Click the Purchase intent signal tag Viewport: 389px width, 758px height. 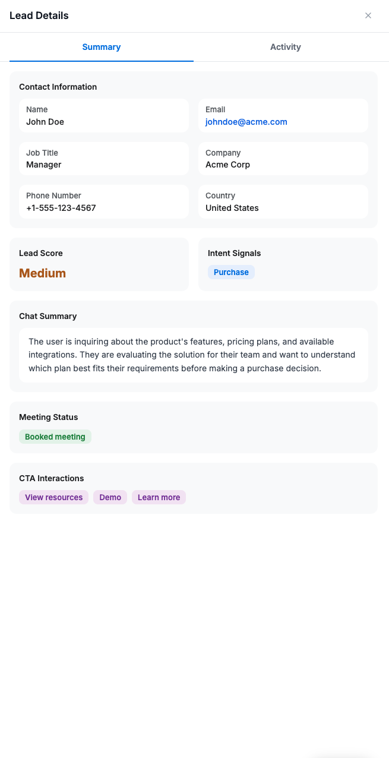pos(231,272)
